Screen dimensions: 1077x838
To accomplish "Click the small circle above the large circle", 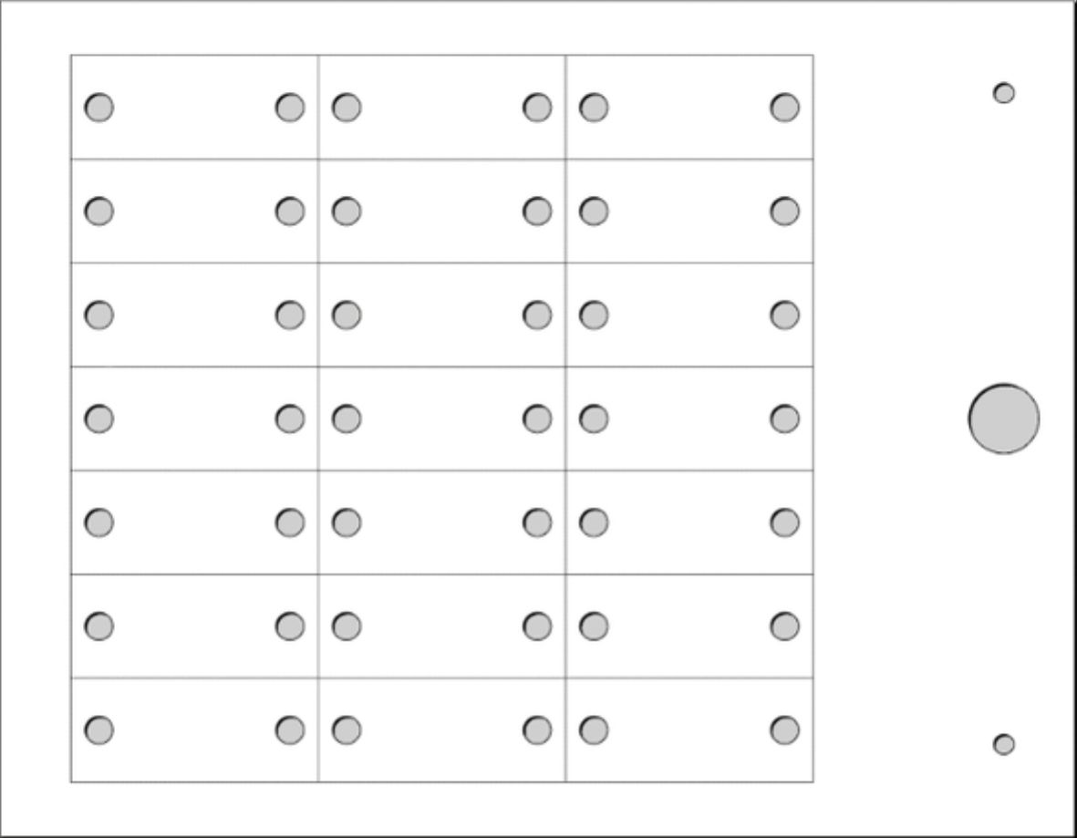I will click(x=1003, y=93).
